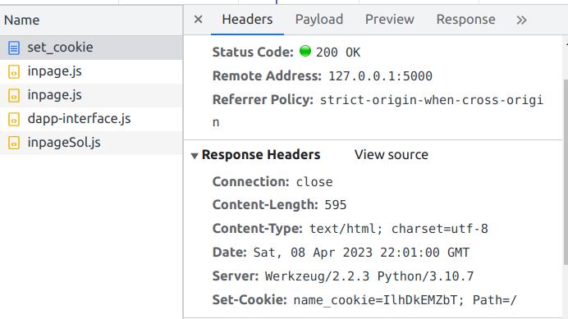Click the green status code indicator
Image resolution: width=568 pixels, height=319 pixels.
click(x=305, y=51)
